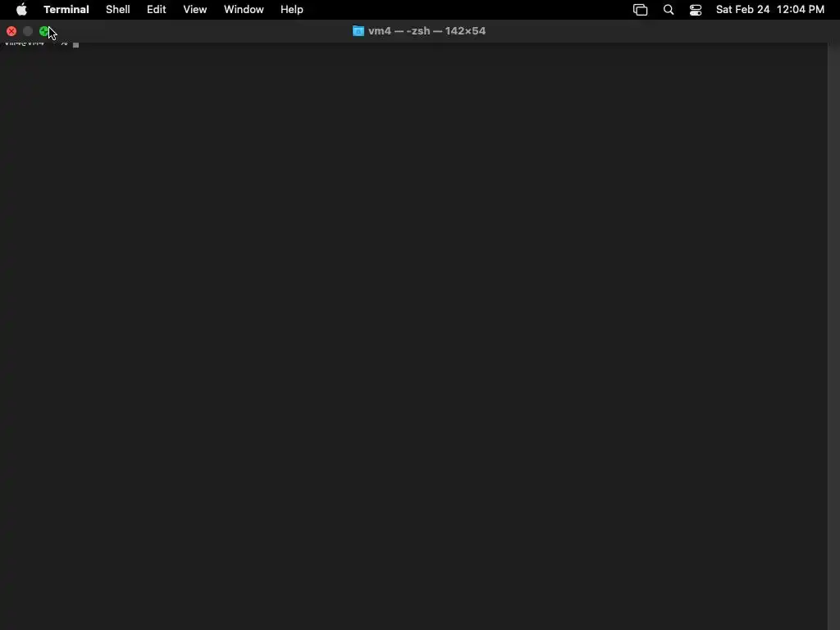840x630 pixels.
Task: Click the terminal cursor block at prompt
Action: [75, 45]
